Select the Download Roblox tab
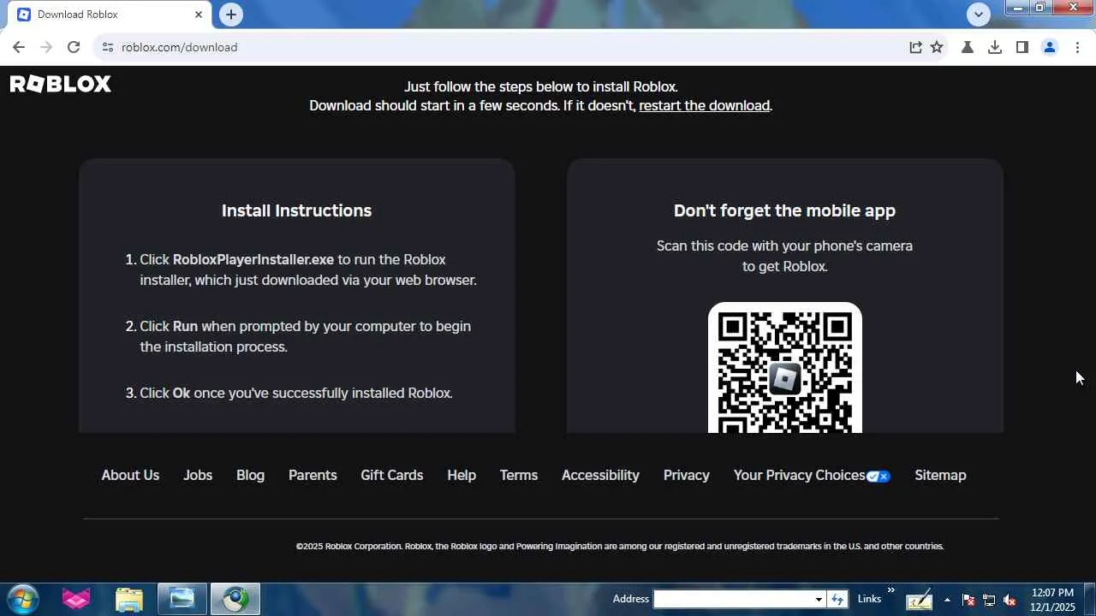Image resolution: width=1096 pixels, height=616 pixels. pyautogui.click(x=110, y=15)
